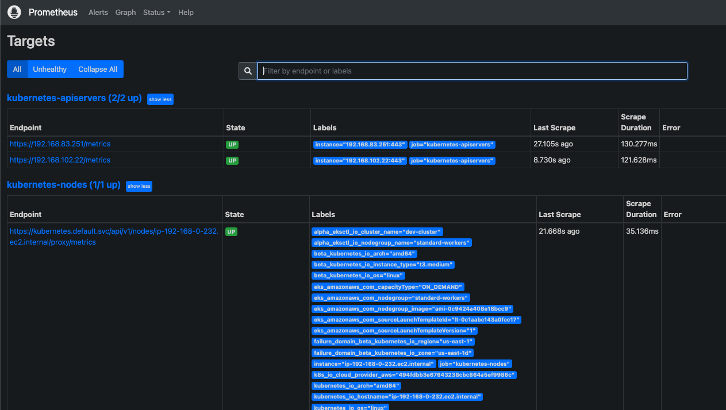Collapse kubernetes-apiservers with show less
Screen dimensions: 726x410
[160, 99]
